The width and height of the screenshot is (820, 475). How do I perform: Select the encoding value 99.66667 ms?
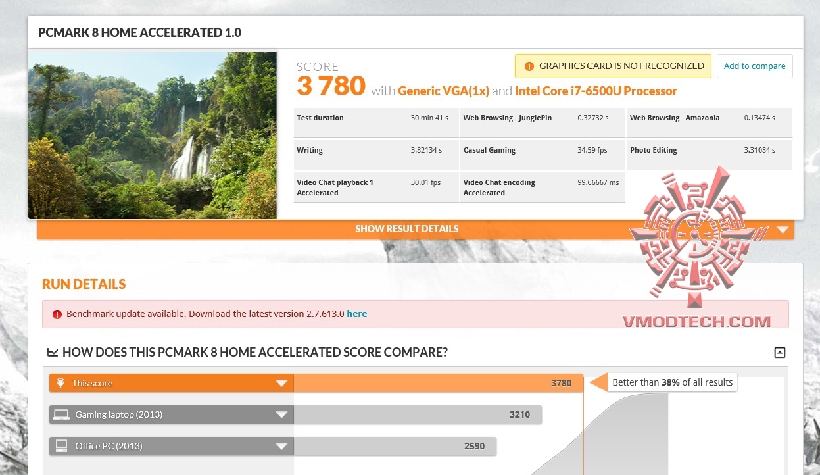598,182
